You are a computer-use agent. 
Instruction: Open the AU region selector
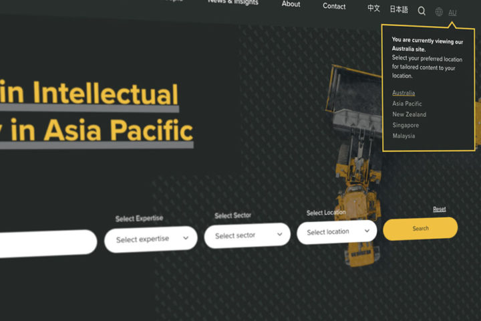(x=452, y=13)
